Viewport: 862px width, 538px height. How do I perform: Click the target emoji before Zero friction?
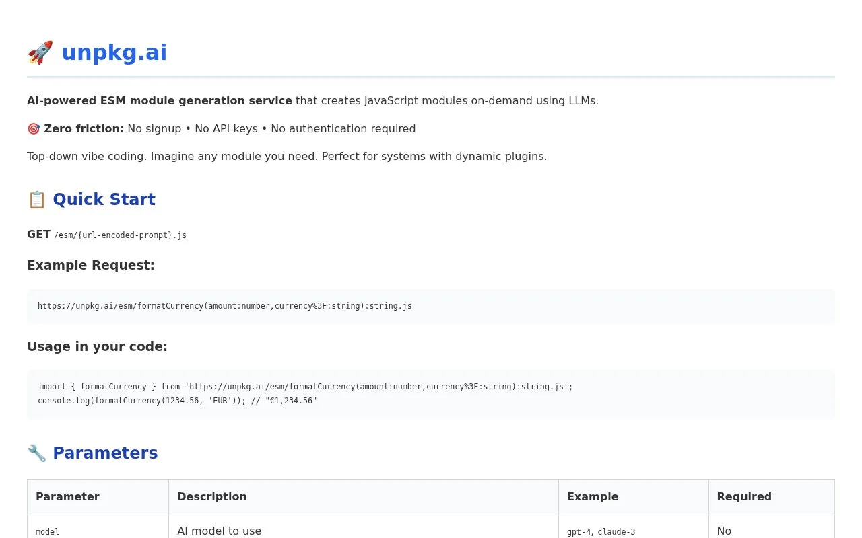pos(34,128)
